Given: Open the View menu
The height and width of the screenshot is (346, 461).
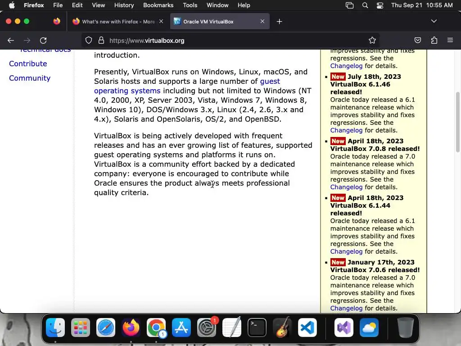Looking at the screenshot, I should (x=98, y=5).
